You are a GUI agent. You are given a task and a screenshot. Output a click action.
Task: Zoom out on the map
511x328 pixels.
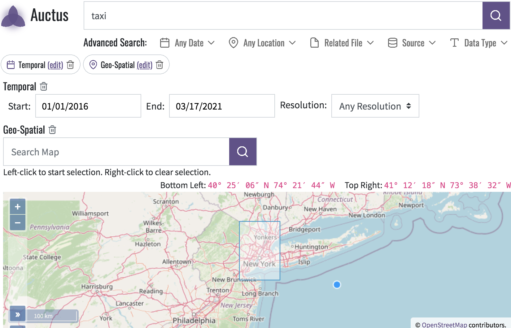point(18,223)
